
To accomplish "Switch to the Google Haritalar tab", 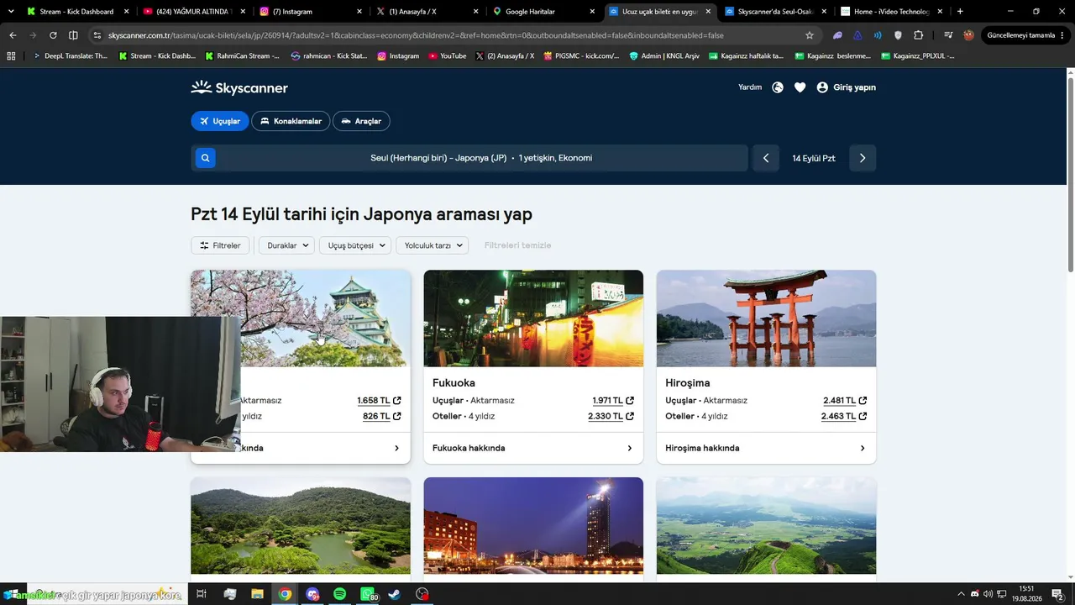I will click(x=543, y=12).
